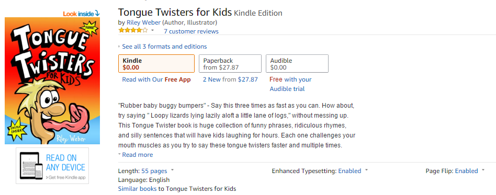
Task: Open the Similar books link
Action: tap(137, 189)
